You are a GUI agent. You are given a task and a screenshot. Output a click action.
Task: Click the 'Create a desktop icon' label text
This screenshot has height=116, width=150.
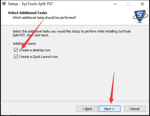click(35, 50)
